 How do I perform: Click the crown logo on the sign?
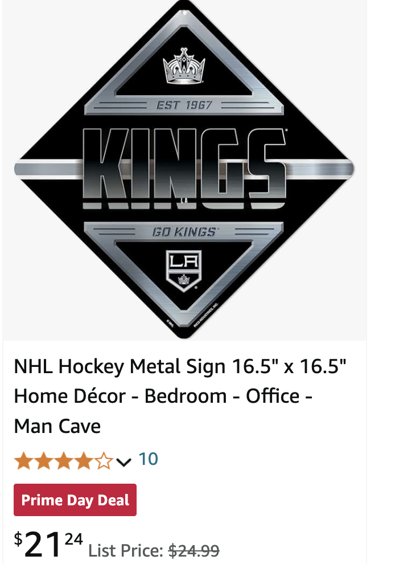click(184, 66)
